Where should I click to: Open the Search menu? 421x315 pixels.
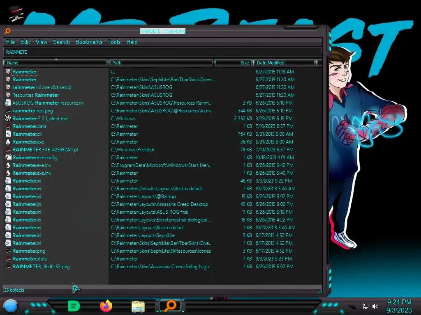click(x=61, y=42)
